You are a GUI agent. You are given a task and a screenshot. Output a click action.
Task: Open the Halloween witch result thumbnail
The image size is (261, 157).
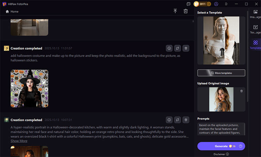coord(29,88)
